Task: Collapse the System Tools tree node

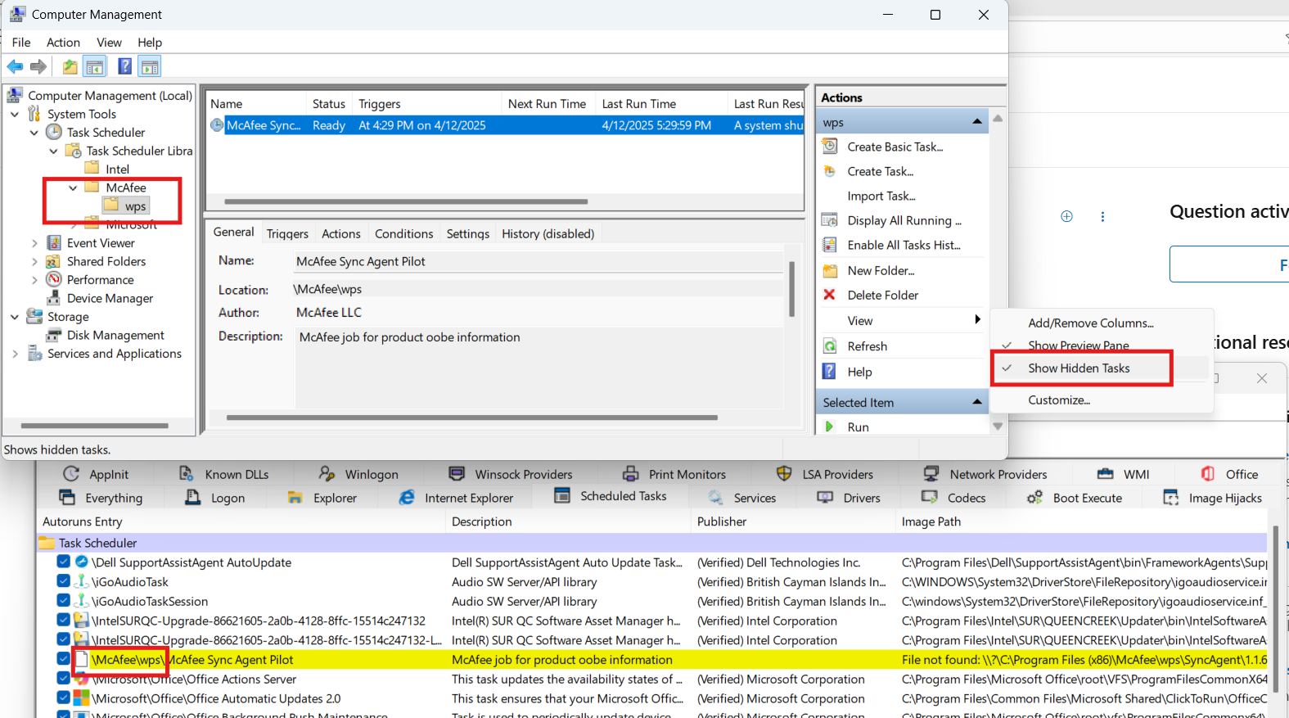Action: point(15,114)
